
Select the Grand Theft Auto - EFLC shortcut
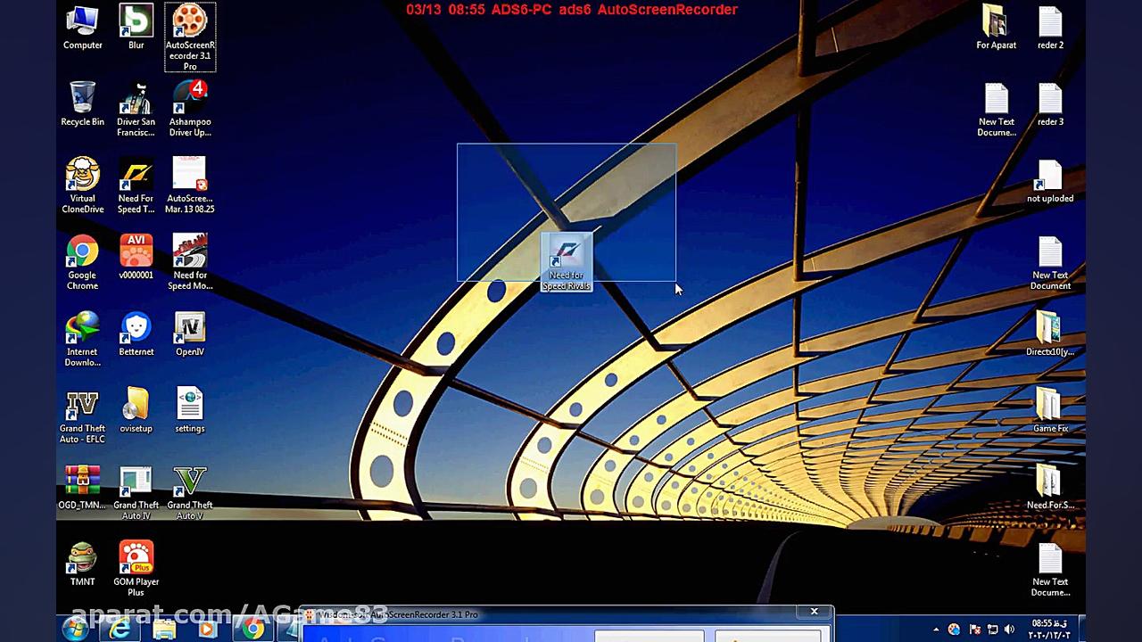[x=82, y=416]
